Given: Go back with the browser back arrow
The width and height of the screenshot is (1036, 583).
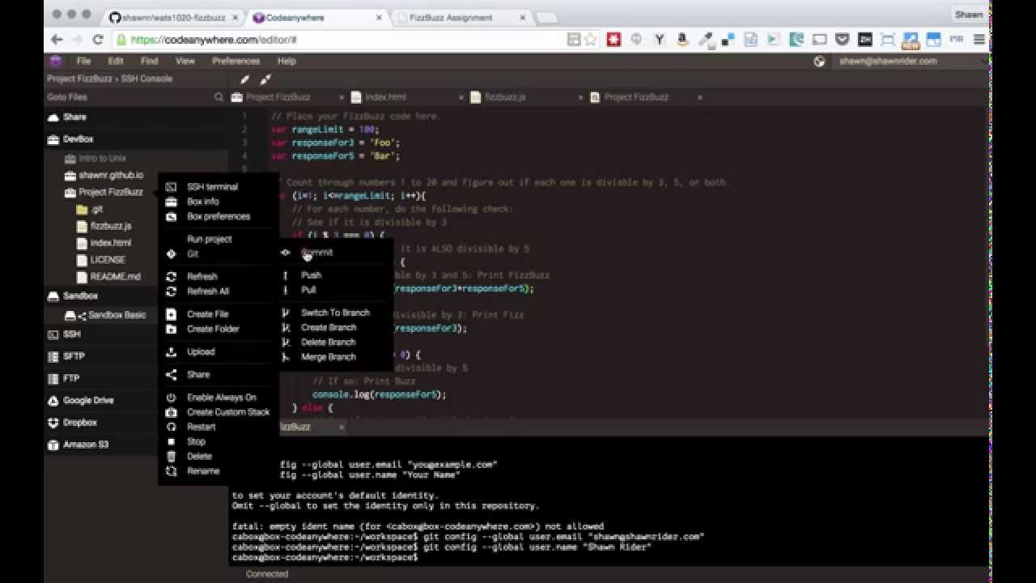Looking at the screenshot, I should click(x=57, y=39).
